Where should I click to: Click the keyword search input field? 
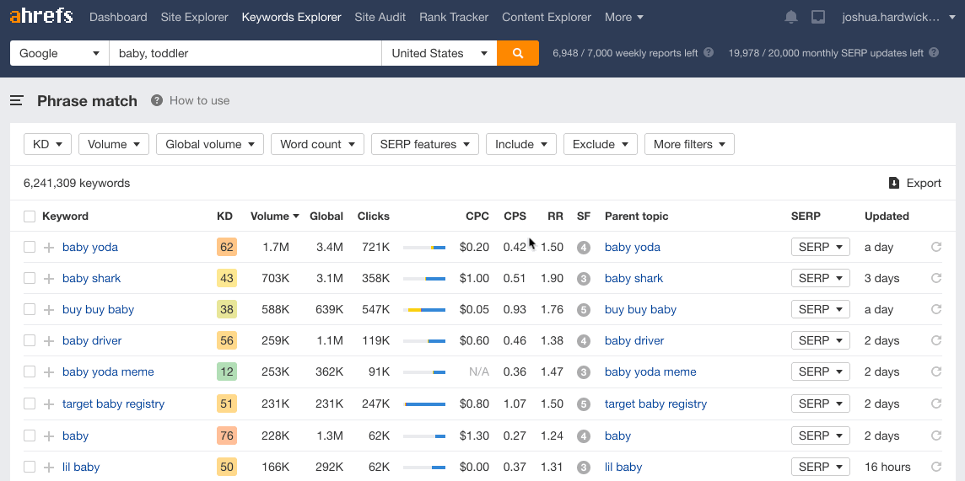click(245, 53)
